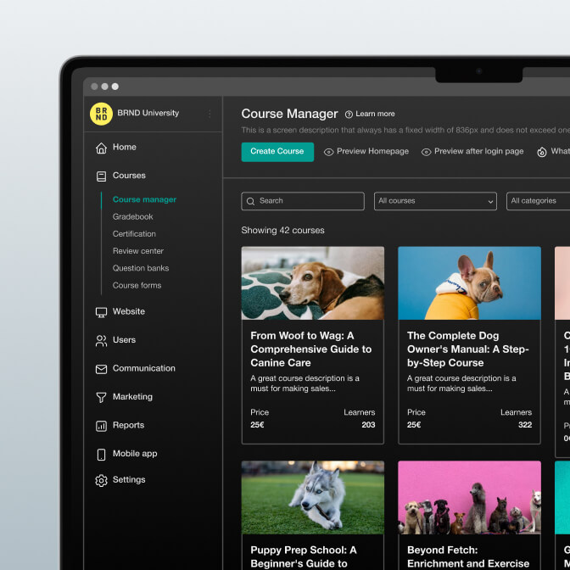The height and width of the screenshot is (570, 570).
Task: Click the Marketing funnel icon
Action: pos(102,397)
